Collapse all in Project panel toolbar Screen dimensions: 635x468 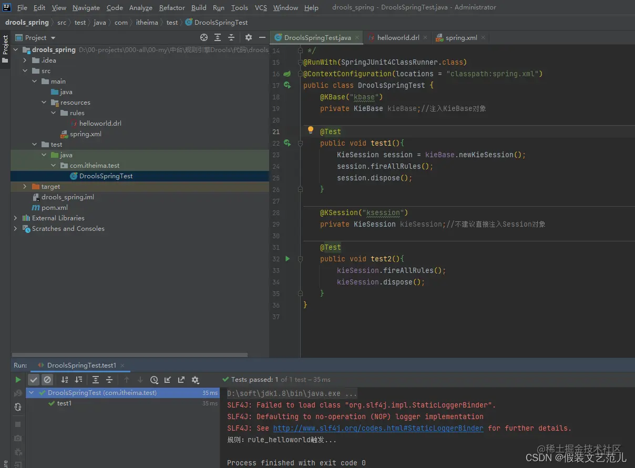(x=231, y=37)
